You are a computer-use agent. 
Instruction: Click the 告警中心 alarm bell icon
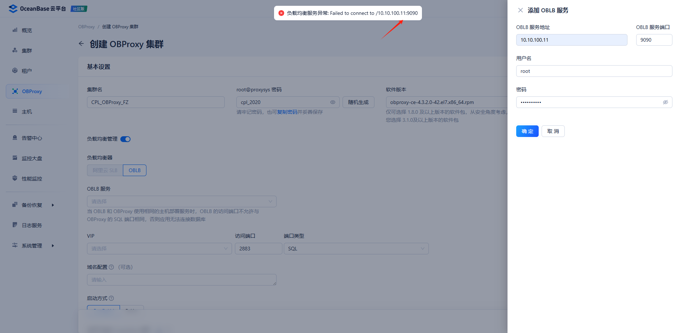point(15,138)
